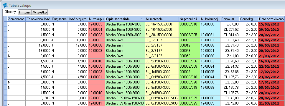Sort by Zamówione column header
This screenshot has width=285, height=106.
17,19
